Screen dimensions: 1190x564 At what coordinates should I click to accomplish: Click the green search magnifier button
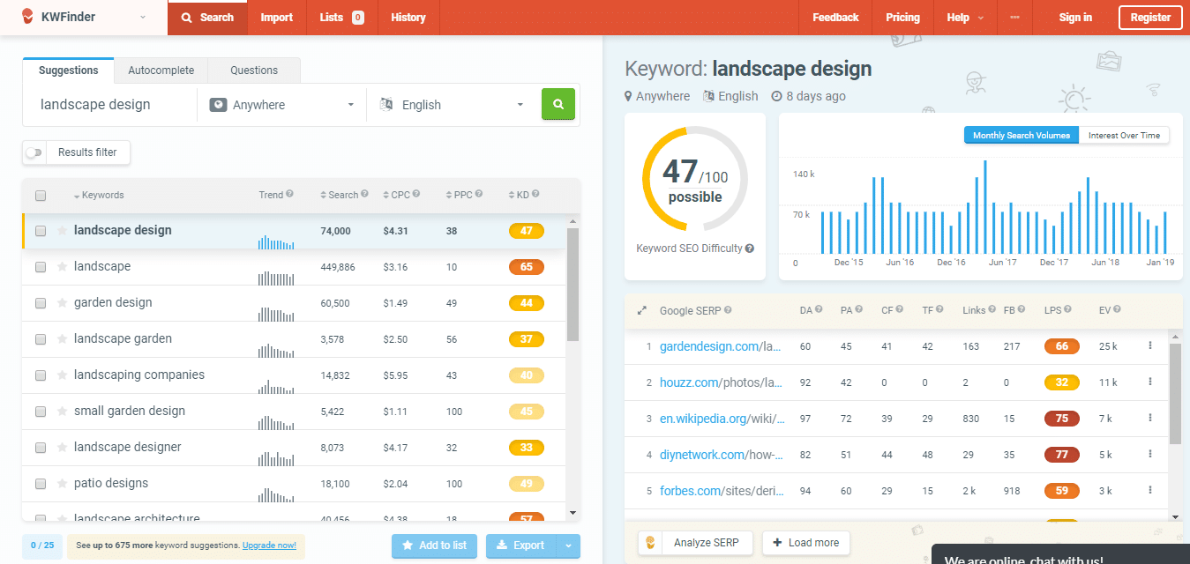coord(558,104)
